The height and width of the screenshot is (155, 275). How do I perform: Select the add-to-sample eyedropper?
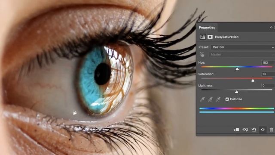tap(210, 99)
